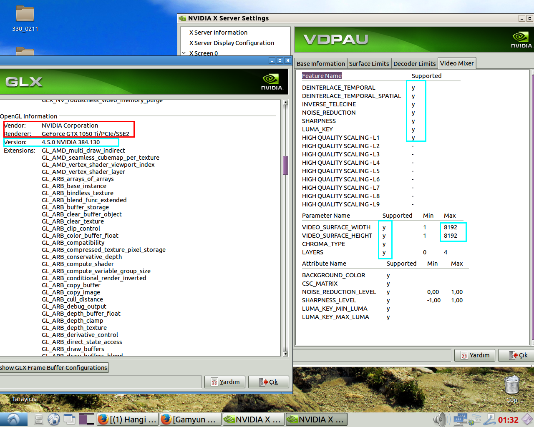The width and height of the screenshot is (534, 427).
Task: Select X Server Information in sidebar
Action: pyautogui.click(x=218, y=33)
